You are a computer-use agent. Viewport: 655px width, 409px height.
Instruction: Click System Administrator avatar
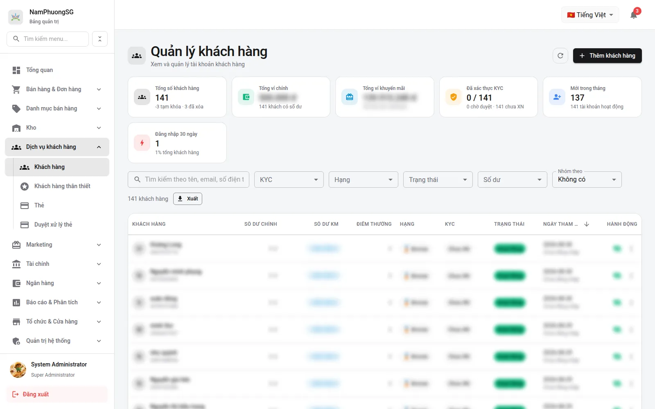[18, 369]
